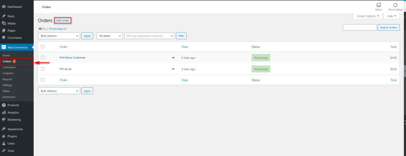Open order #13 aa aa link
The height and width of the screenshot is (156, 406).
pos(65,69)
